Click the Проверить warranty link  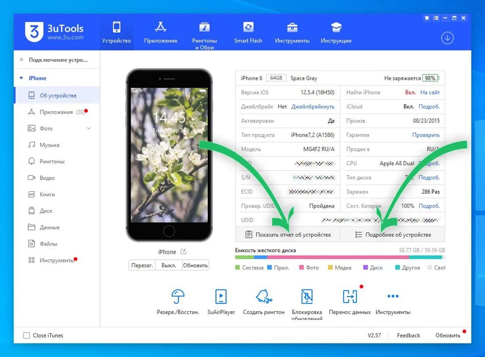point(426,135)
